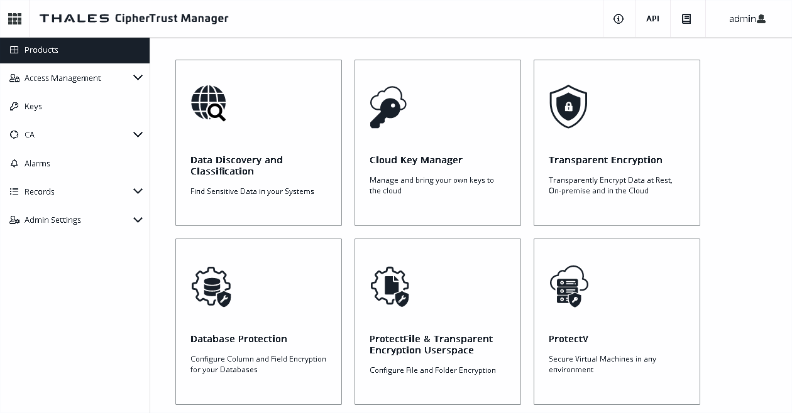Image resolution: width=792 pixels, height=413 pixels.
Task: Click the Transparent Encryption shield lock icon
Action: (568, 107)
